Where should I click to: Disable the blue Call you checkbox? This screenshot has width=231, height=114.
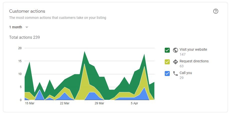[167, 73]
